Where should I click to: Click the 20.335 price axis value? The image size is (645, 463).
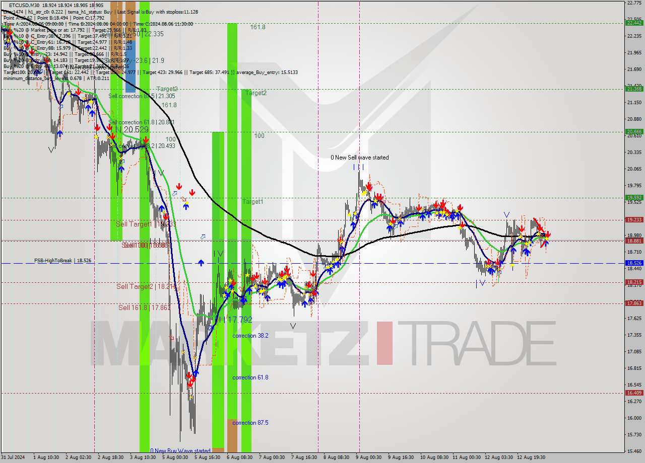point(634,152)
